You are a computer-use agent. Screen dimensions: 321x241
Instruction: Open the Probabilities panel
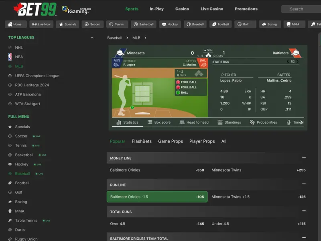click(263, 122)
